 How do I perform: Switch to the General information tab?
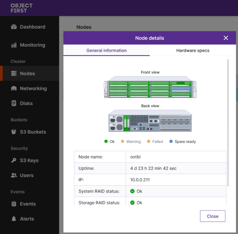coord(107,50)
